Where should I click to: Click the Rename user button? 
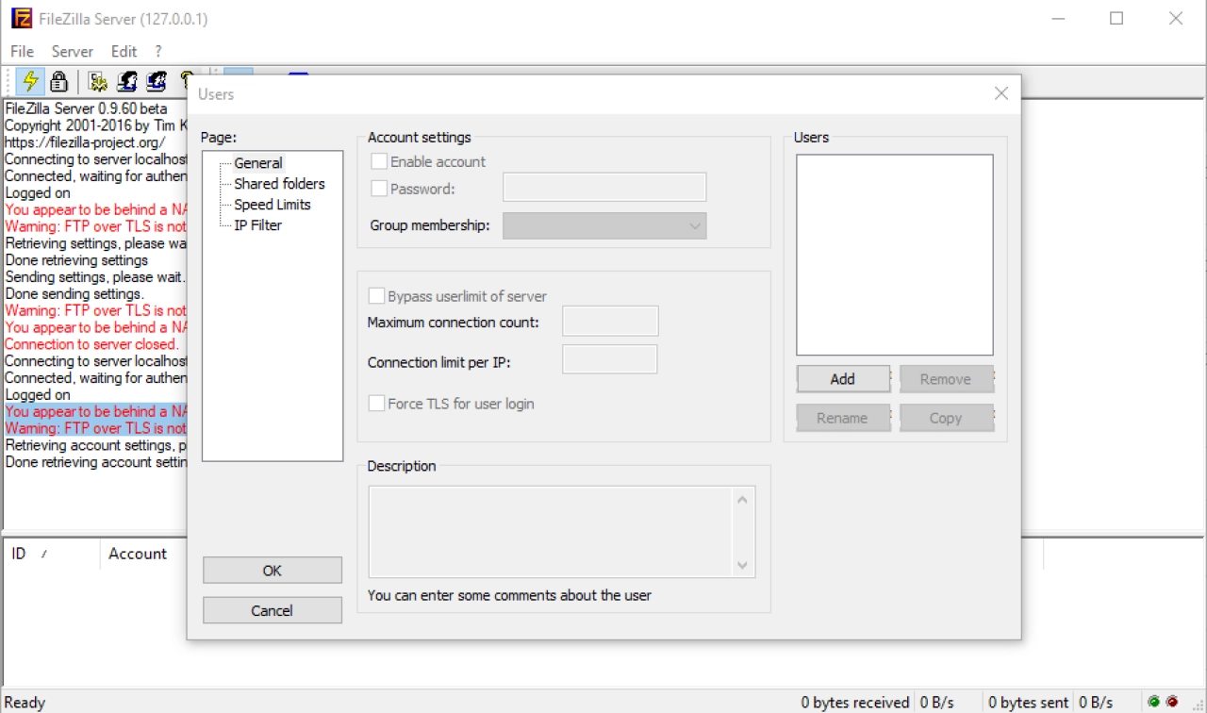point(843,418)
